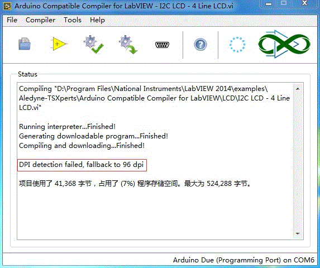320x268 pixels.
Task: Click the DPI detection failed message line
Action: 82,165
